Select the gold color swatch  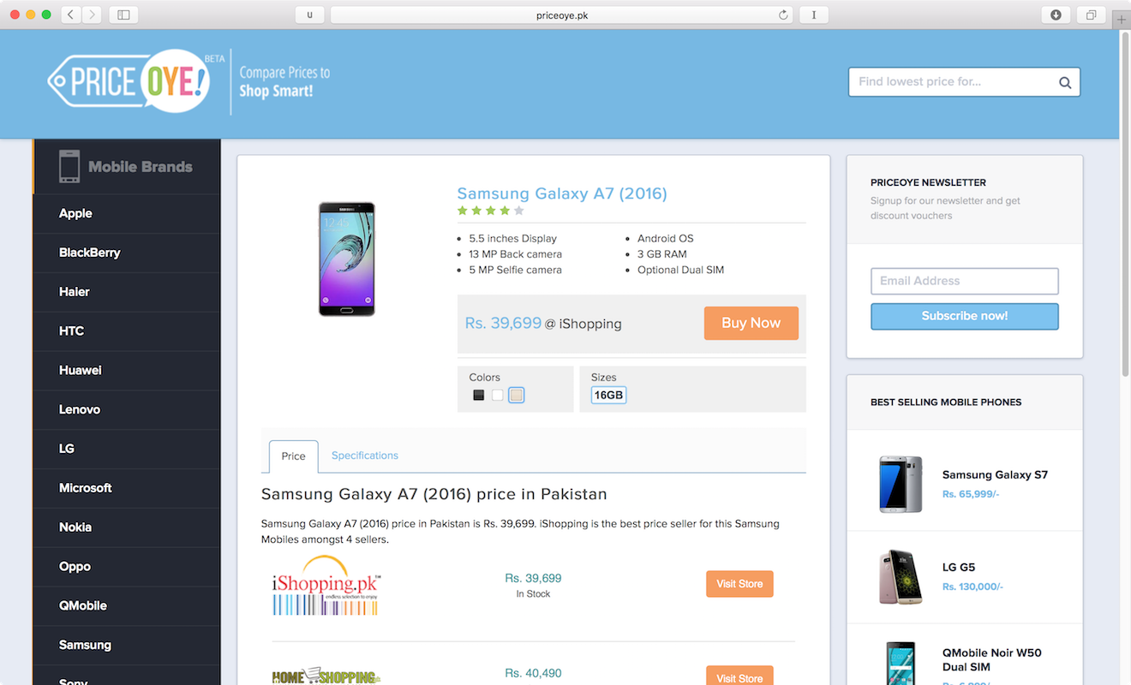pyautogui.click(x=516, y=395)
